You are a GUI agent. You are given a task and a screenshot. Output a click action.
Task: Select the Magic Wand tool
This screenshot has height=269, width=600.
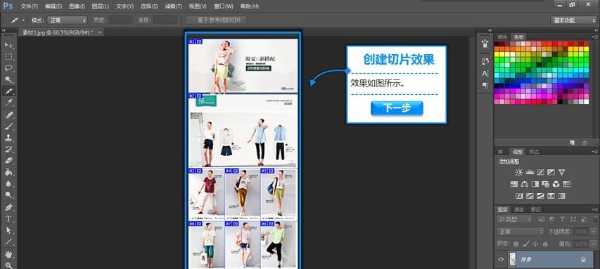[x=8, y=79]
